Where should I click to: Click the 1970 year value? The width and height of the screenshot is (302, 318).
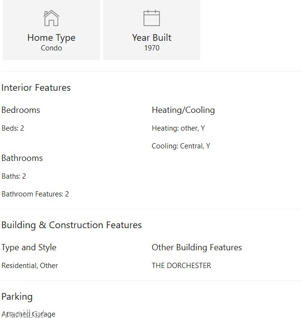(x=152, y=48)
